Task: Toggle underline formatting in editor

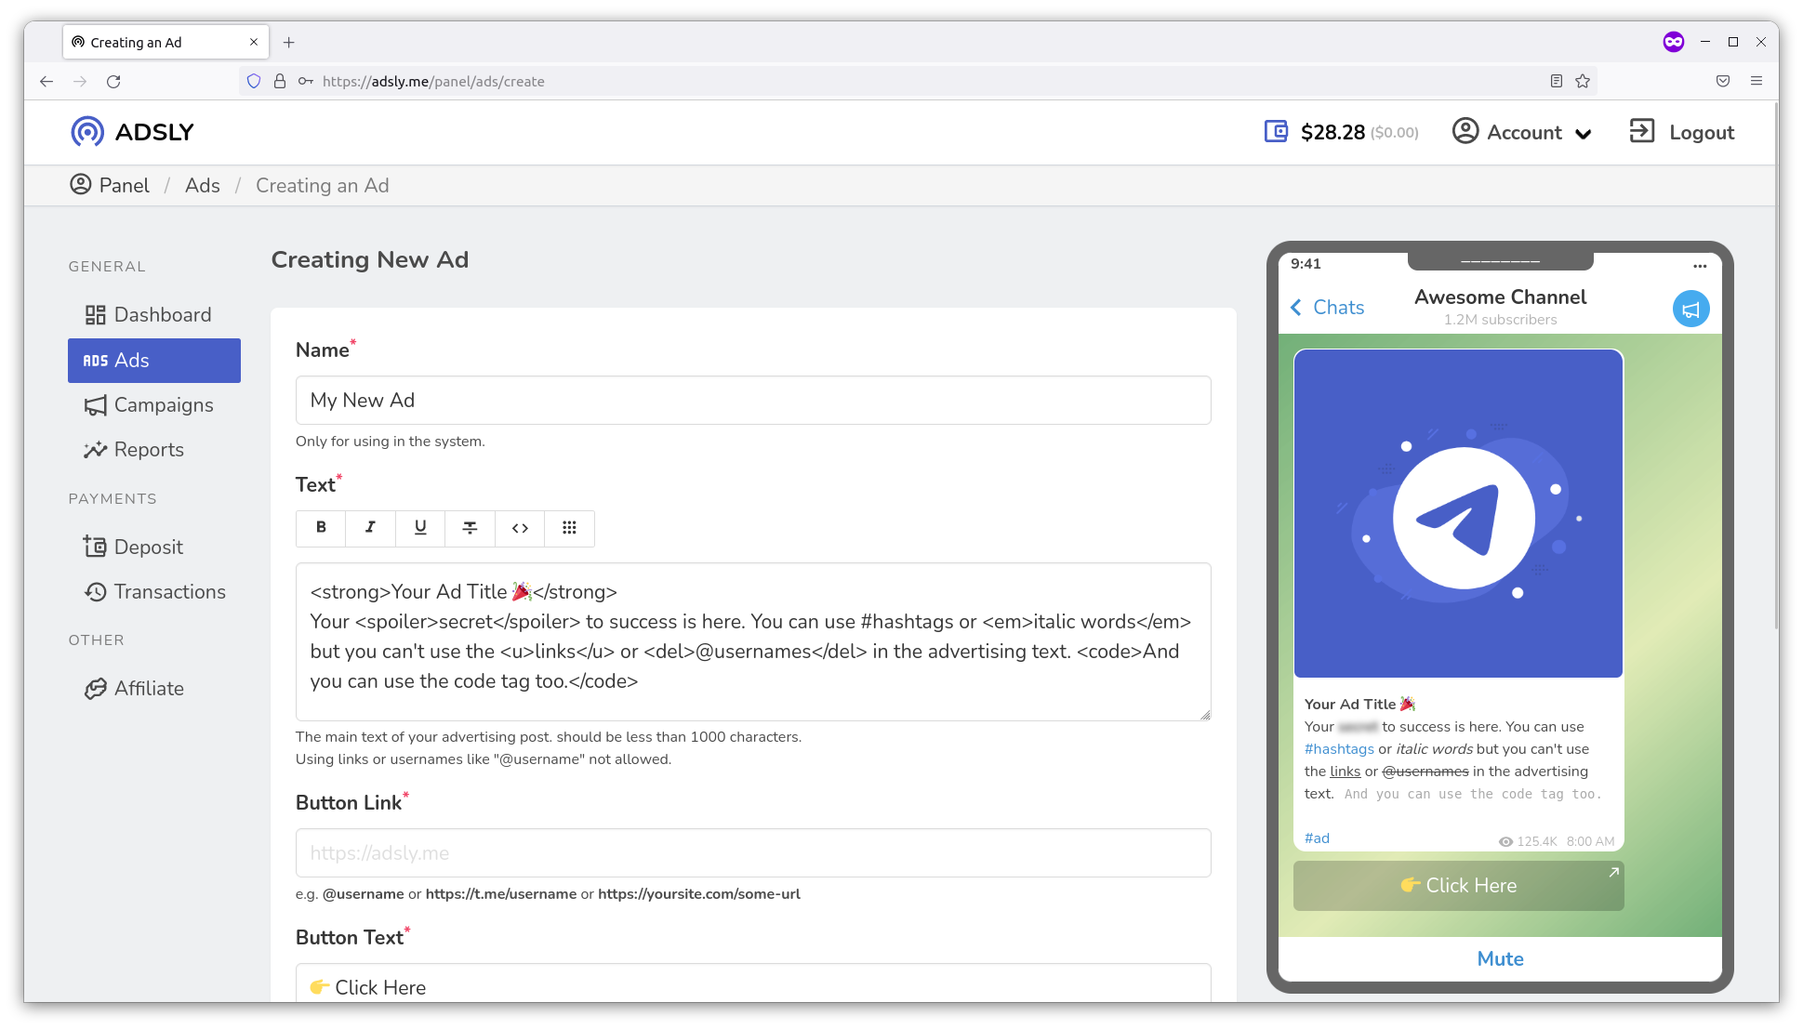Action: pyautogui.click(x=420, y=528)
